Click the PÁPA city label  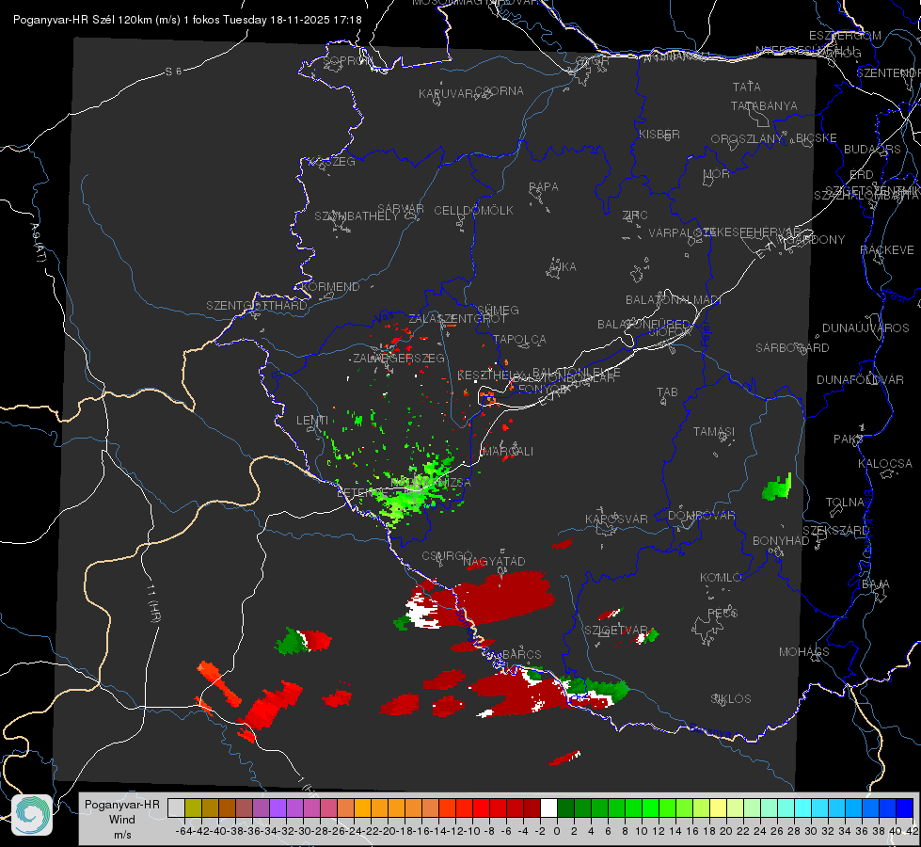click(544, 187)
